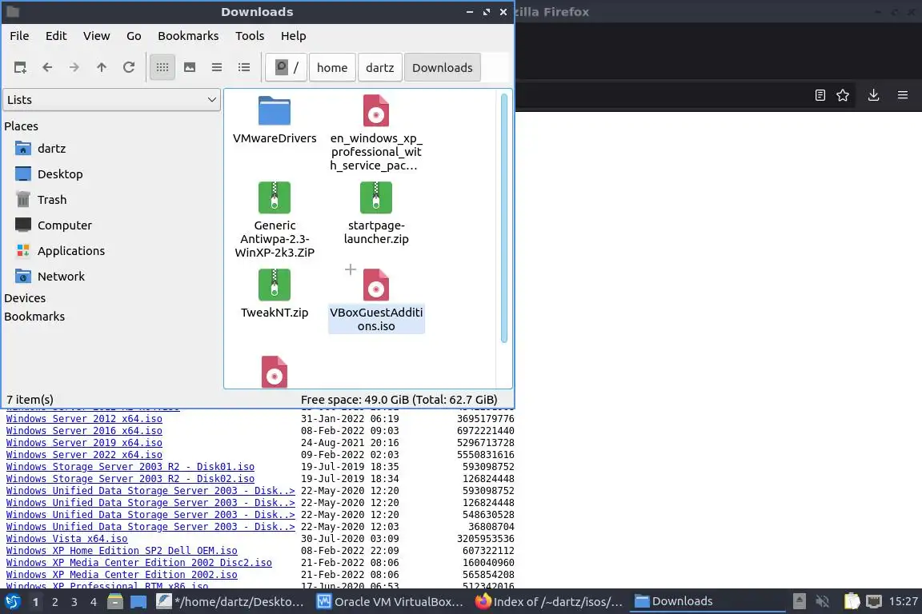Click the Bookmarks section header in sidebar
Image resolution: width=922 pixels, height=614 pixels.
[x=34, y=317]
